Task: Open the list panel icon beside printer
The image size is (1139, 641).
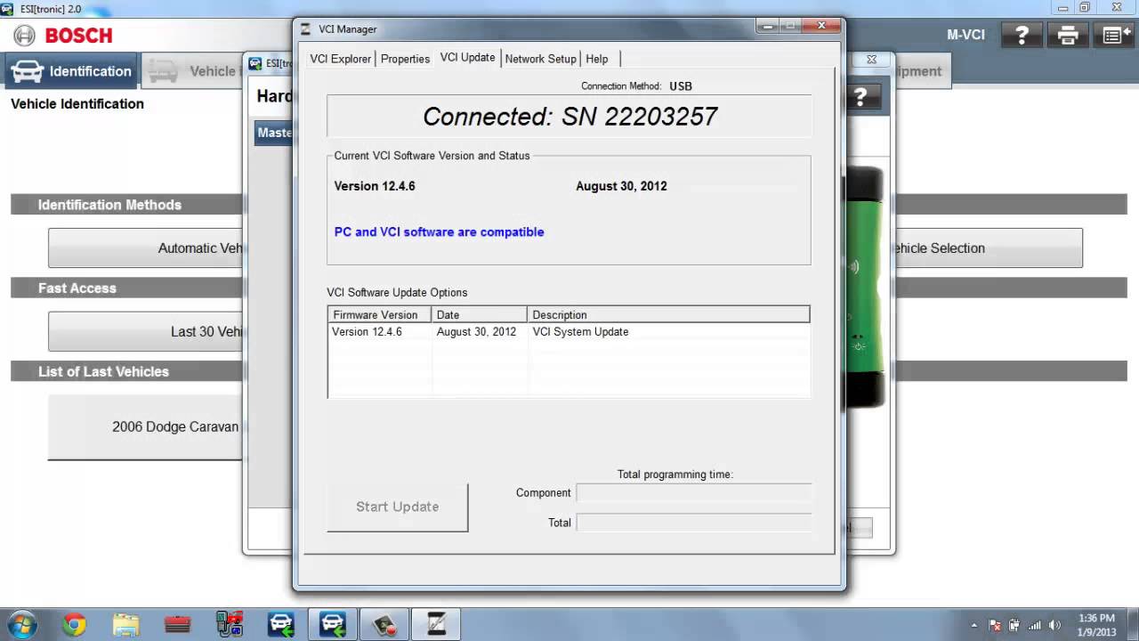Action: (x=1117, y=36)
